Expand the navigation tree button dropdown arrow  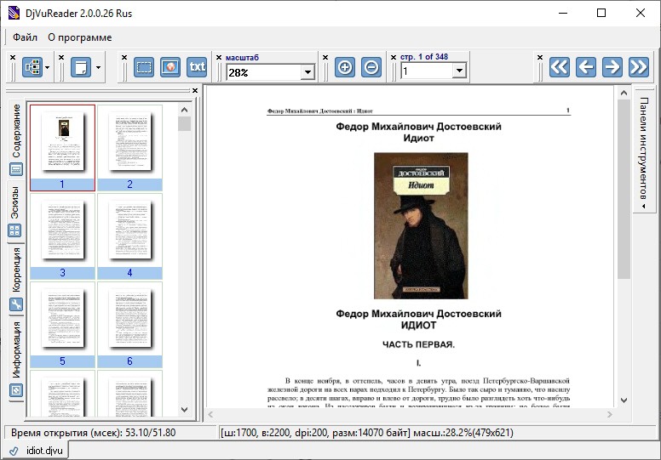click(48, 67)
